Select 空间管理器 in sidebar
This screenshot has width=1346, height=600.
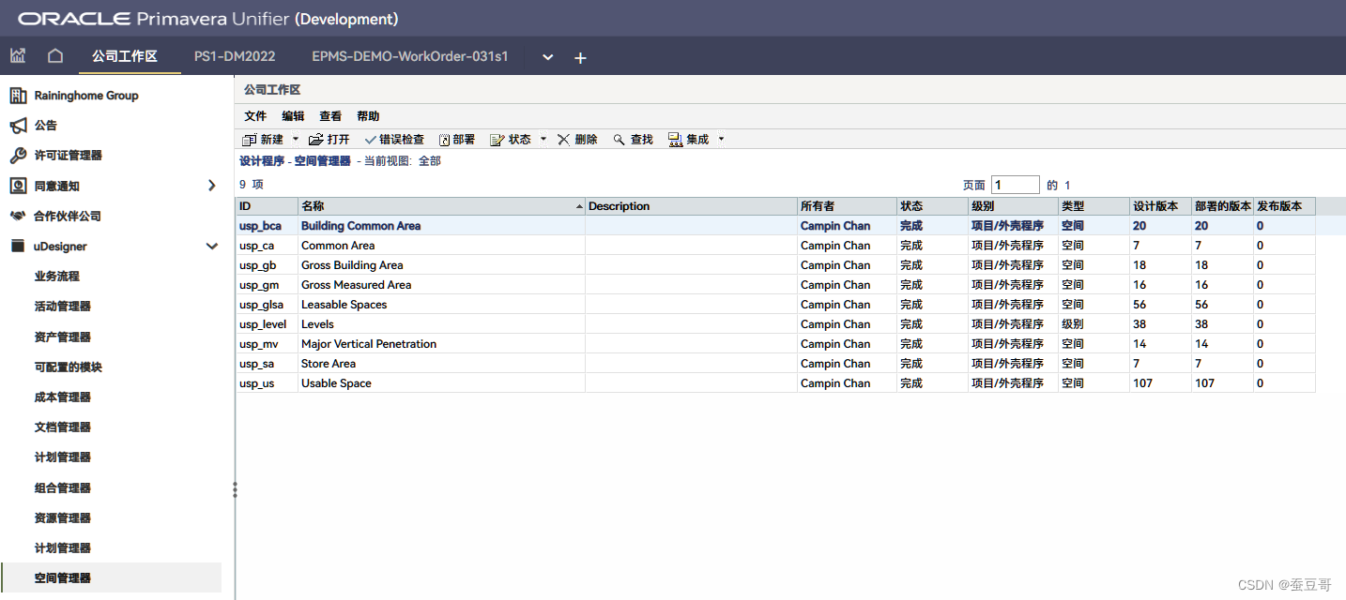[x=112, y=577]
